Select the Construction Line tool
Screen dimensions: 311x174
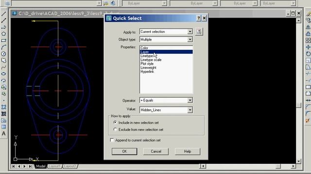[3, 20]
